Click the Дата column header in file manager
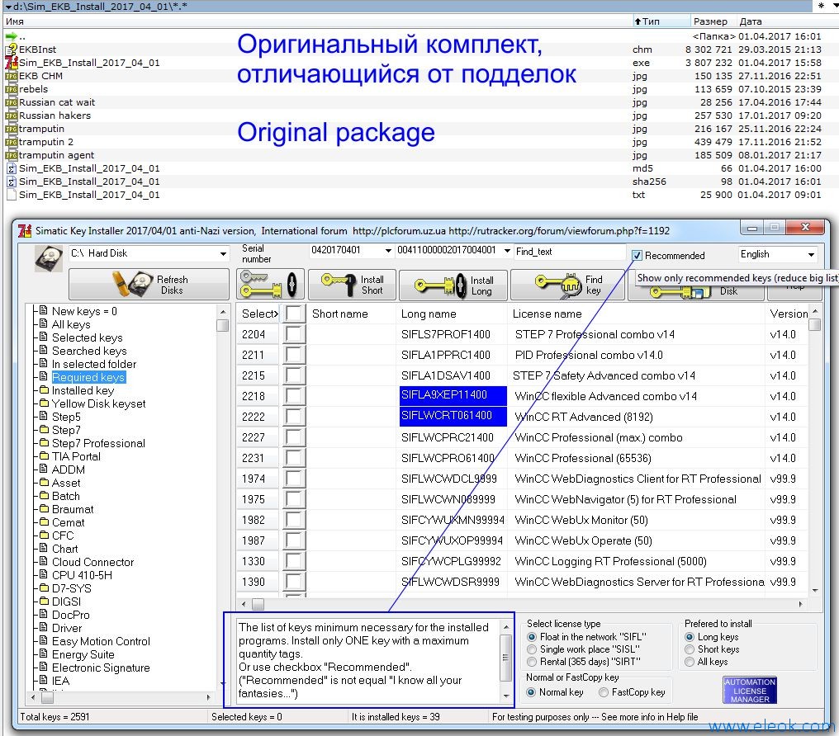The image size is (839, 736). (750, 21)
